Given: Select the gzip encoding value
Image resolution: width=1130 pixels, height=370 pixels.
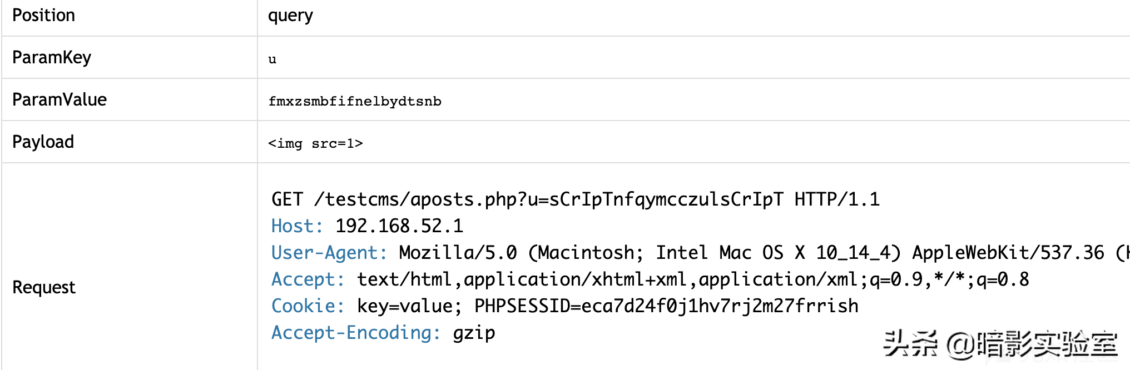Looking at the screenshot, I should 474,334.
